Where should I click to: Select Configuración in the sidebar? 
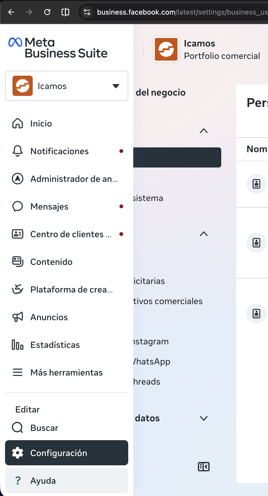[x=67, y=453]
